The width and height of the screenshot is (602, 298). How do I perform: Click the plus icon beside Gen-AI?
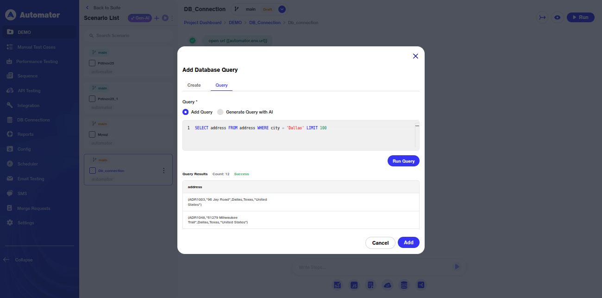[157, 18]
